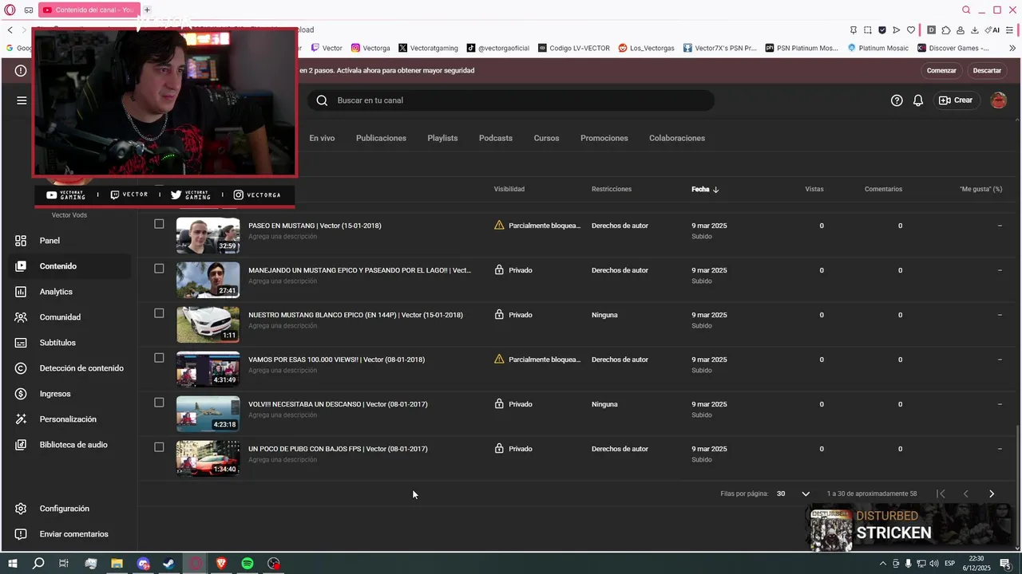Show hidden system tray icons
The width and height of the screenshot is (1022, 574).
(x=882, y=564)
